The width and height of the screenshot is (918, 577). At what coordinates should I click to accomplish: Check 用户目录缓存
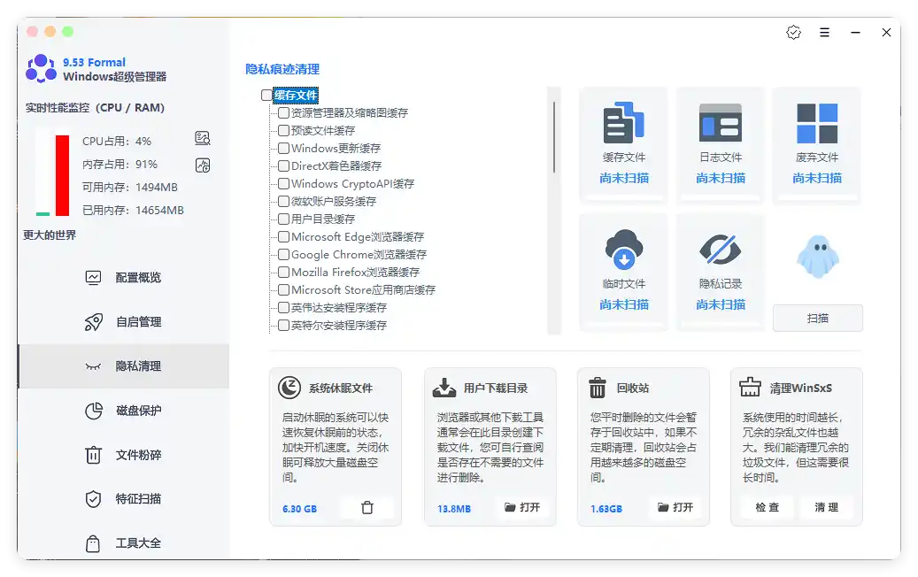283,219
